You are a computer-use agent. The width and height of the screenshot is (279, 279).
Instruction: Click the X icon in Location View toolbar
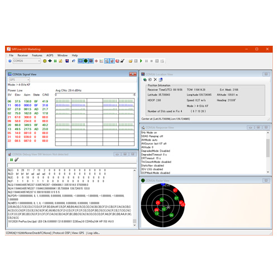click(x=155, y=80)
